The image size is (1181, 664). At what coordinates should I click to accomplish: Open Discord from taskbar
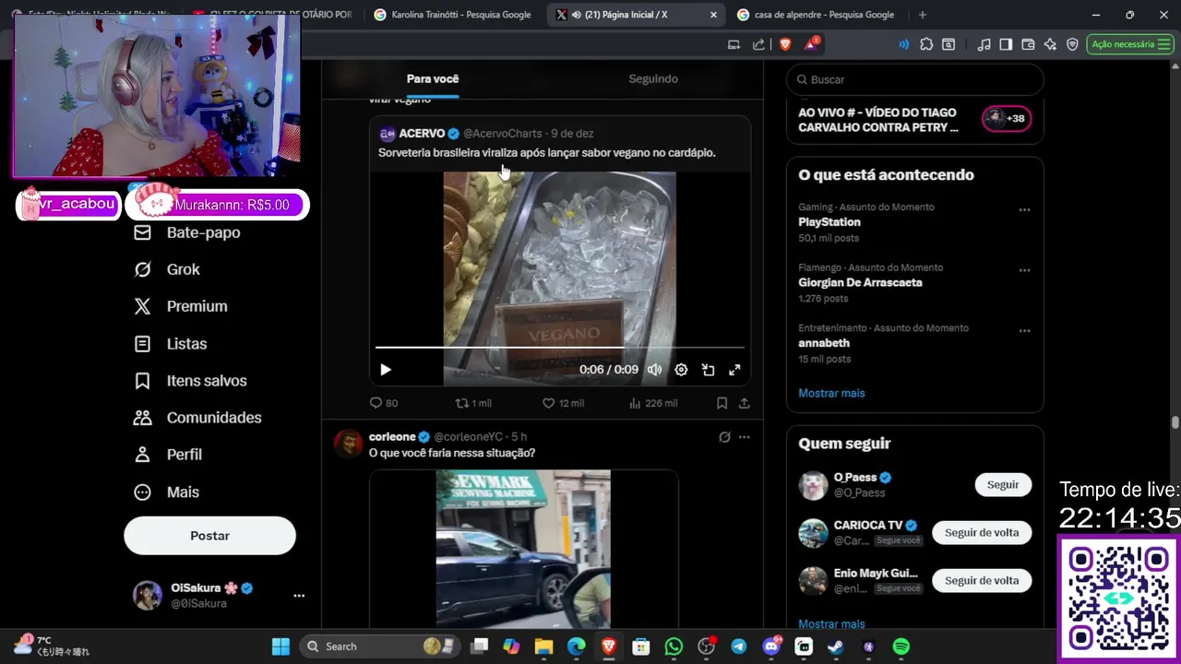click(x=771, y=646)
